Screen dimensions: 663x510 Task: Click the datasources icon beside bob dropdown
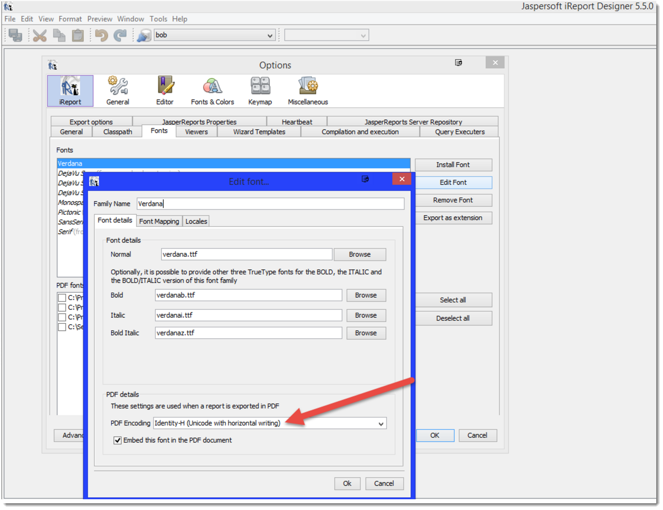[x=144, y=35]
